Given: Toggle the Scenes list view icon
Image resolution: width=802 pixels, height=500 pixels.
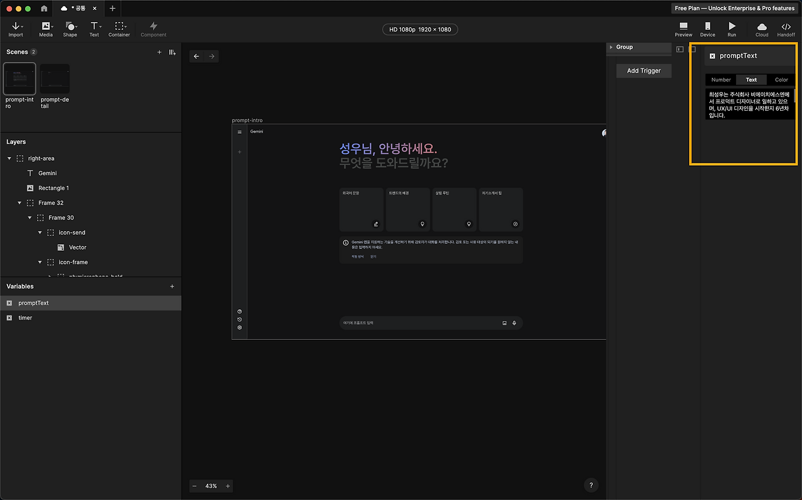Looking at the screenshot, I should click(x=172, y=52).
